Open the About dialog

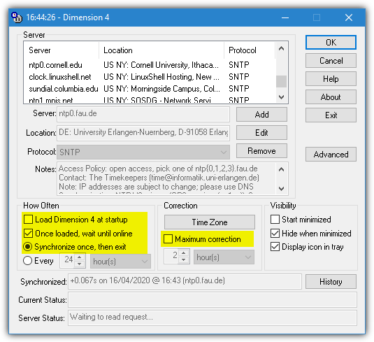click(331, 97)
